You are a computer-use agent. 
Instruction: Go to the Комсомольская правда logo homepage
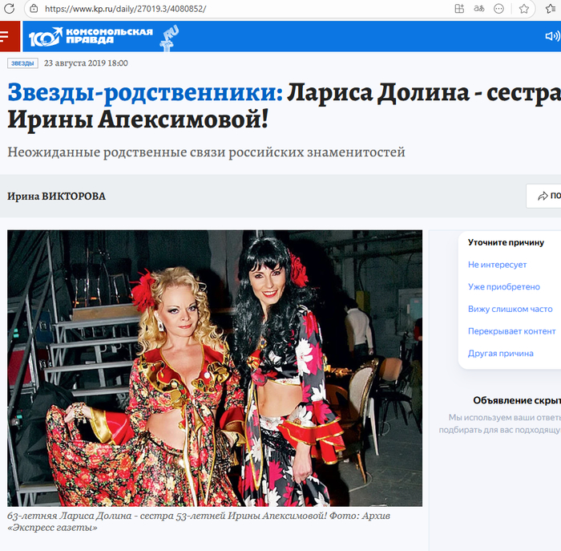coord(91,36)
